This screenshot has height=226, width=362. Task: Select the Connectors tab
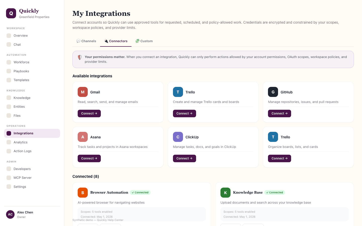(x=116, y=41)
